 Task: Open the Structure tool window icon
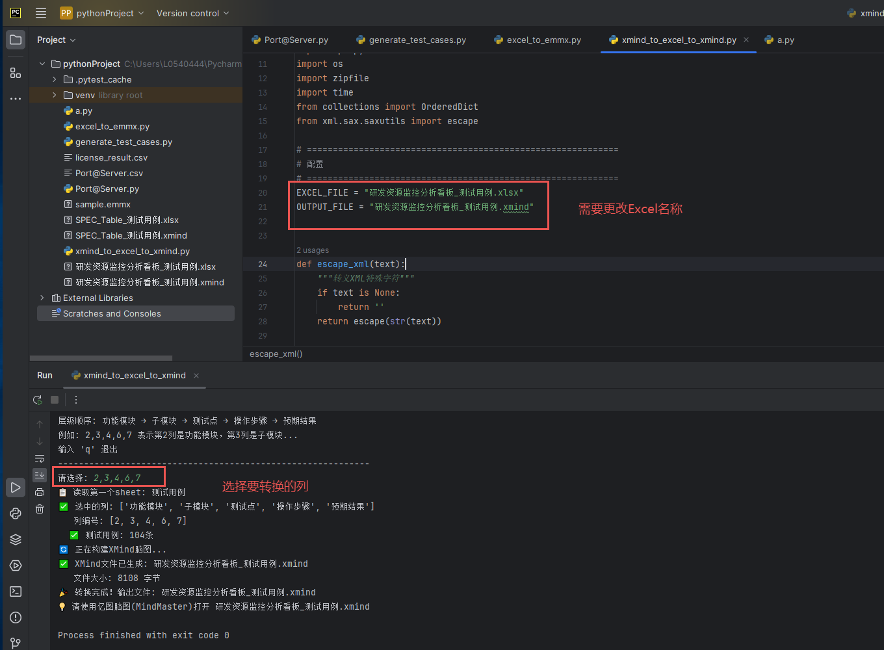[x=16, y=72]
